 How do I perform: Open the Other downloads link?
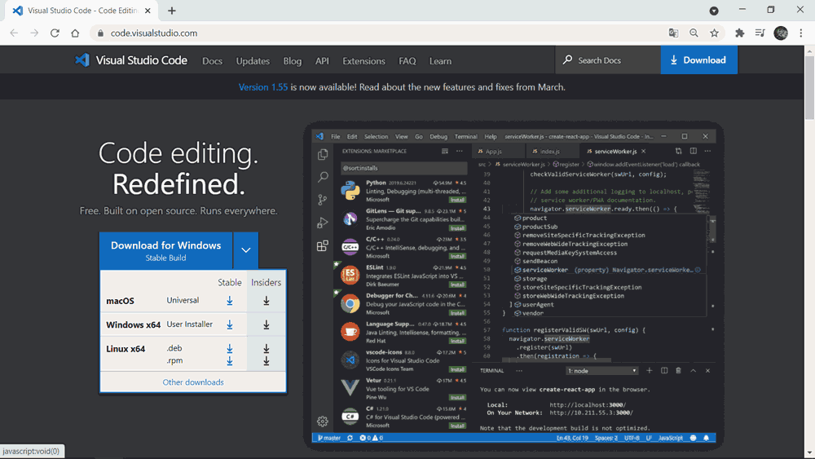click(x=193, y=382)
